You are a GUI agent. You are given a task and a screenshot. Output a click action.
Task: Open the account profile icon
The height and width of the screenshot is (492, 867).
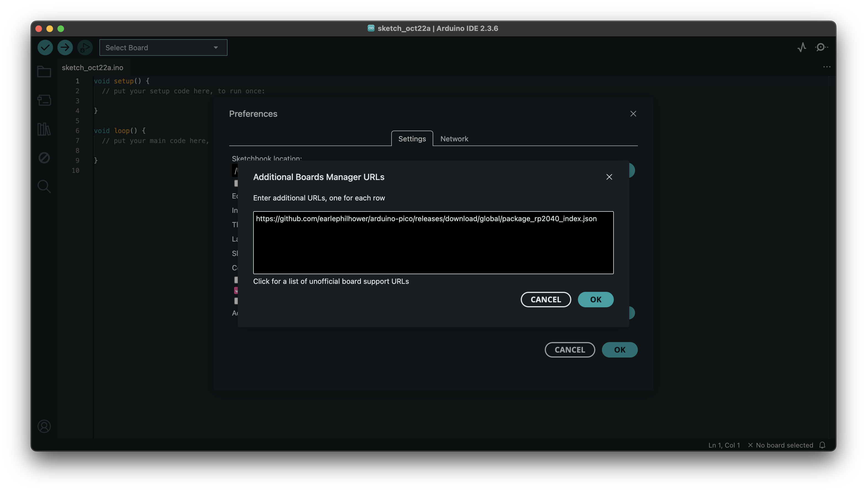pyautogui.click(x=44, y=427)
